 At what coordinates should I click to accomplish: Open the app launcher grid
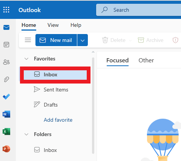tap(6, 10)
